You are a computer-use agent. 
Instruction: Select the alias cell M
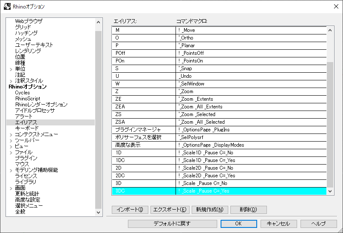(144, 30)
